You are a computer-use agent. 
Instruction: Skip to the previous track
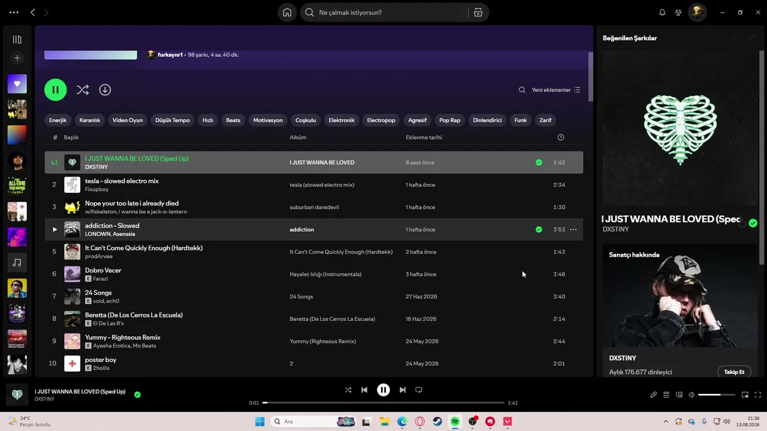(364, 390)
